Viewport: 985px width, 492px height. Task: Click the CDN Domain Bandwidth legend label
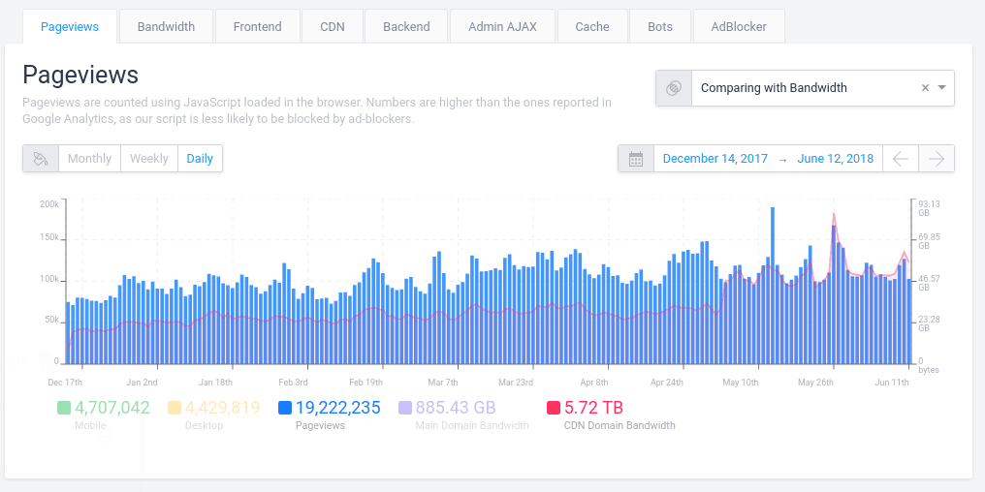coord(620,425)
